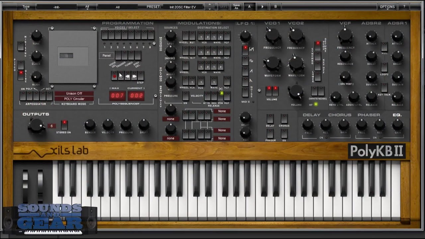Click the DRIFT knob

coord(144,125)
